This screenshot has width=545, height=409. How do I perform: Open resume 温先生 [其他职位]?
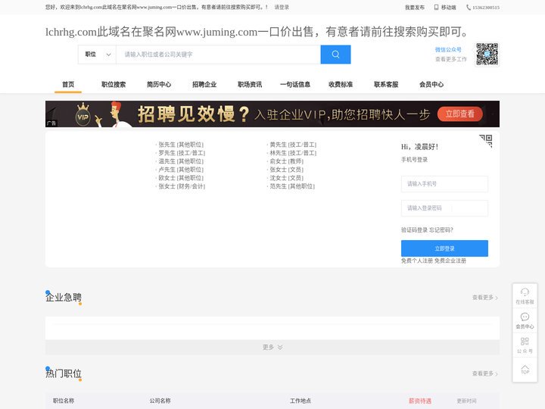(181, 161)
